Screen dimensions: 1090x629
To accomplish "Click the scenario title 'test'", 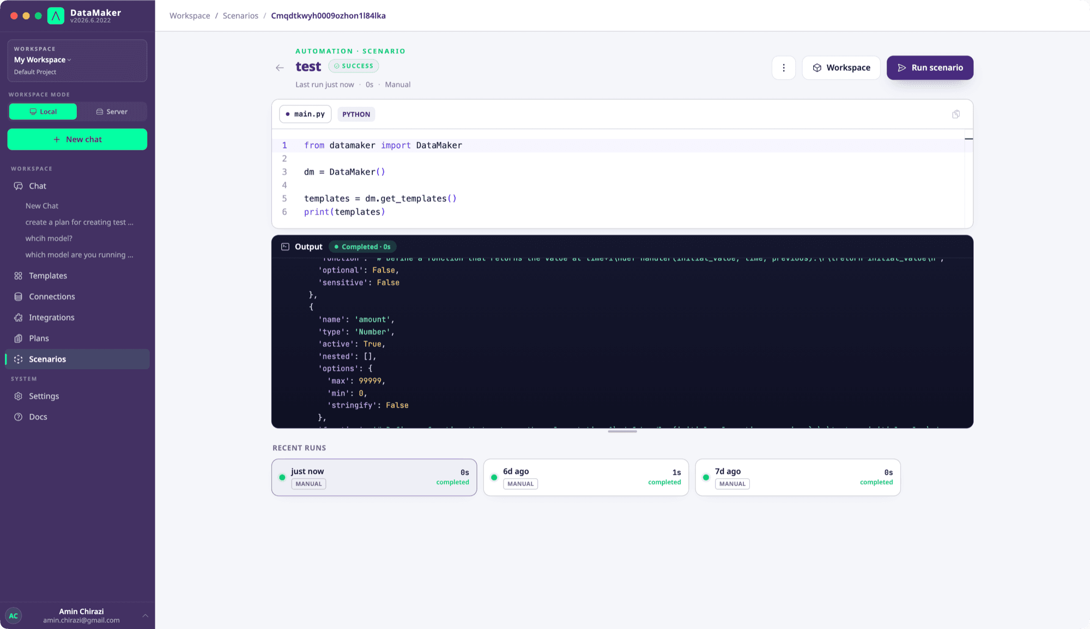I will [x=308, y=66].
